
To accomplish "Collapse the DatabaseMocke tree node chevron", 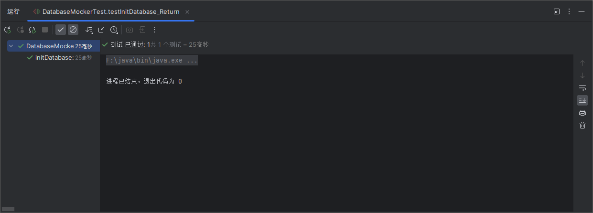I will point(11,46).
